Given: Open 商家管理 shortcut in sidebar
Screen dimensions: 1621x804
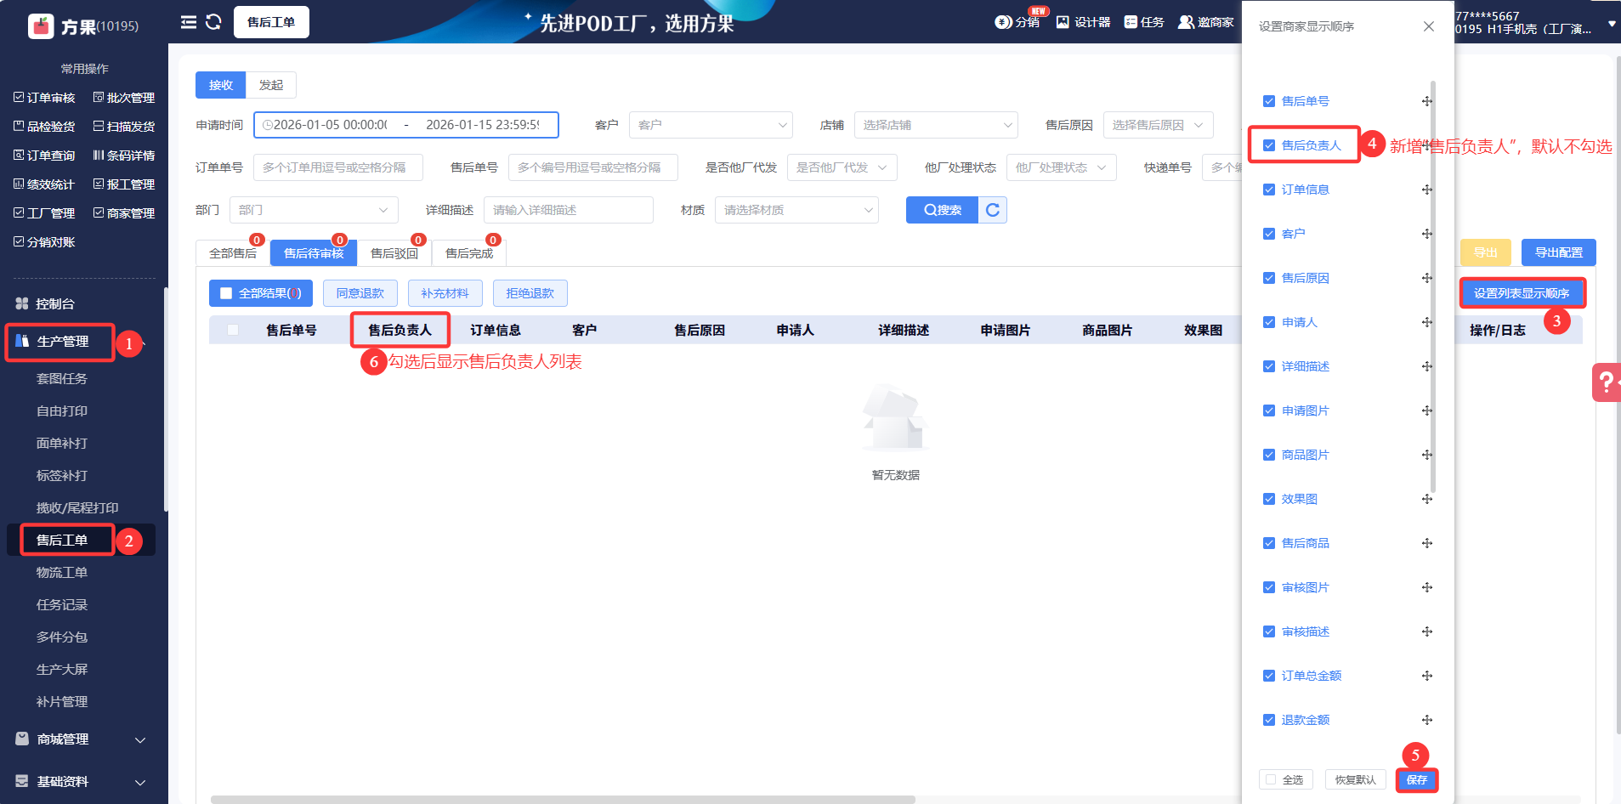Looking at the screenshot, I should 124,213.
